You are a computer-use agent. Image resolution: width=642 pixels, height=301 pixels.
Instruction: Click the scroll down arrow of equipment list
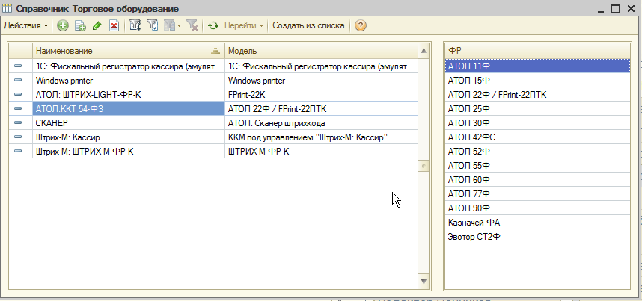tap(424, 282)
